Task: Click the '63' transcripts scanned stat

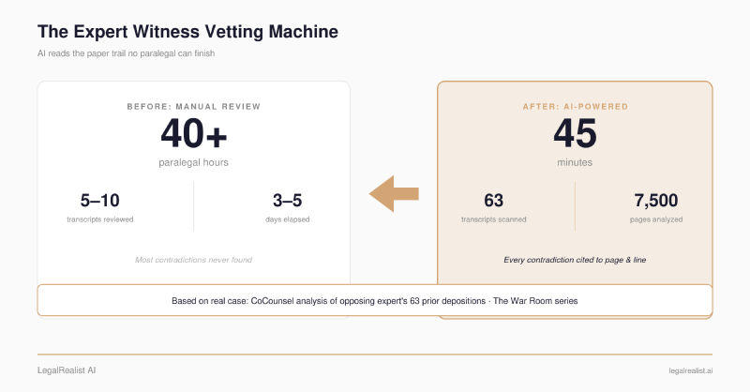Action: (x=494, y=201)
